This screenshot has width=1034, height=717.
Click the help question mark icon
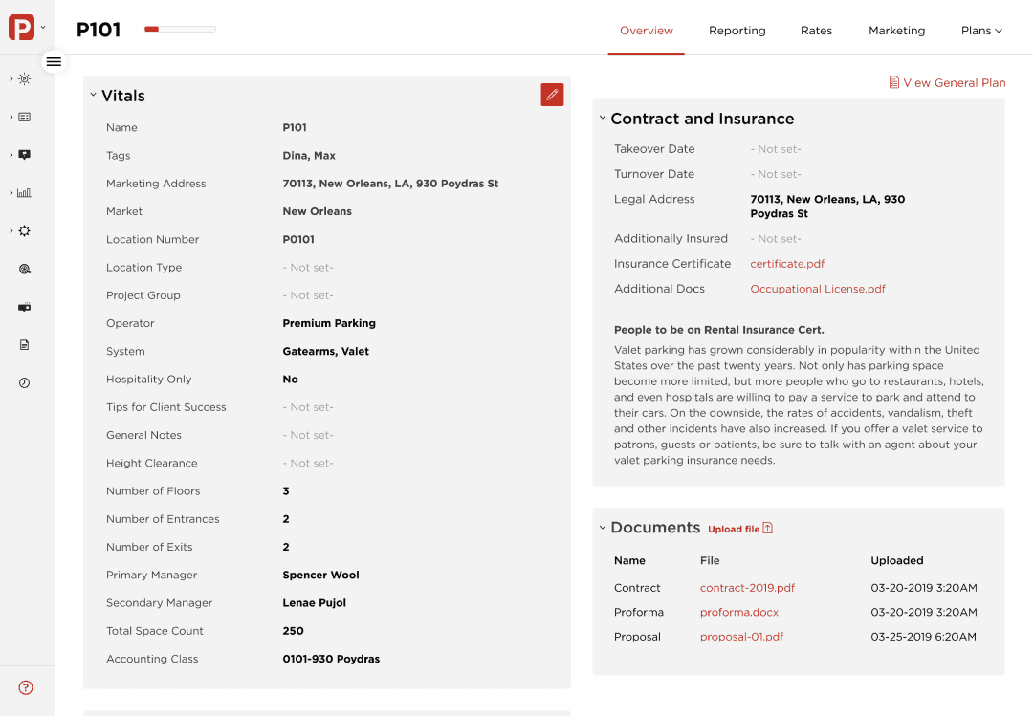coord(26,687)
